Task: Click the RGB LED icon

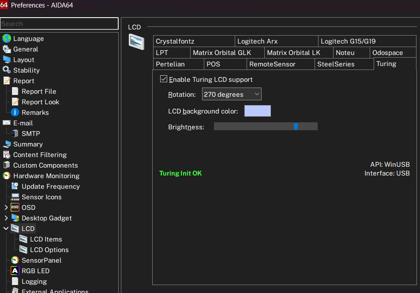Action: coord(15,271)
